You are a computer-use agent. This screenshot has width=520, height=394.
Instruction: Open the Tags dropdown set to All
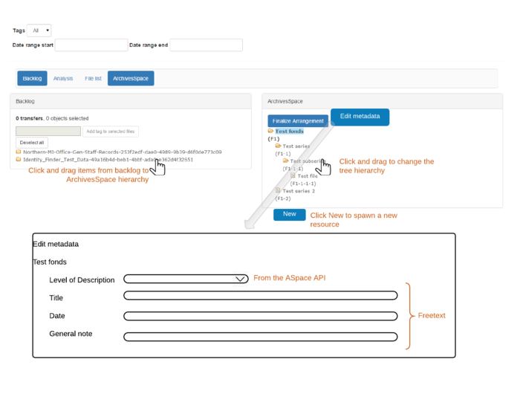(39, 30)
